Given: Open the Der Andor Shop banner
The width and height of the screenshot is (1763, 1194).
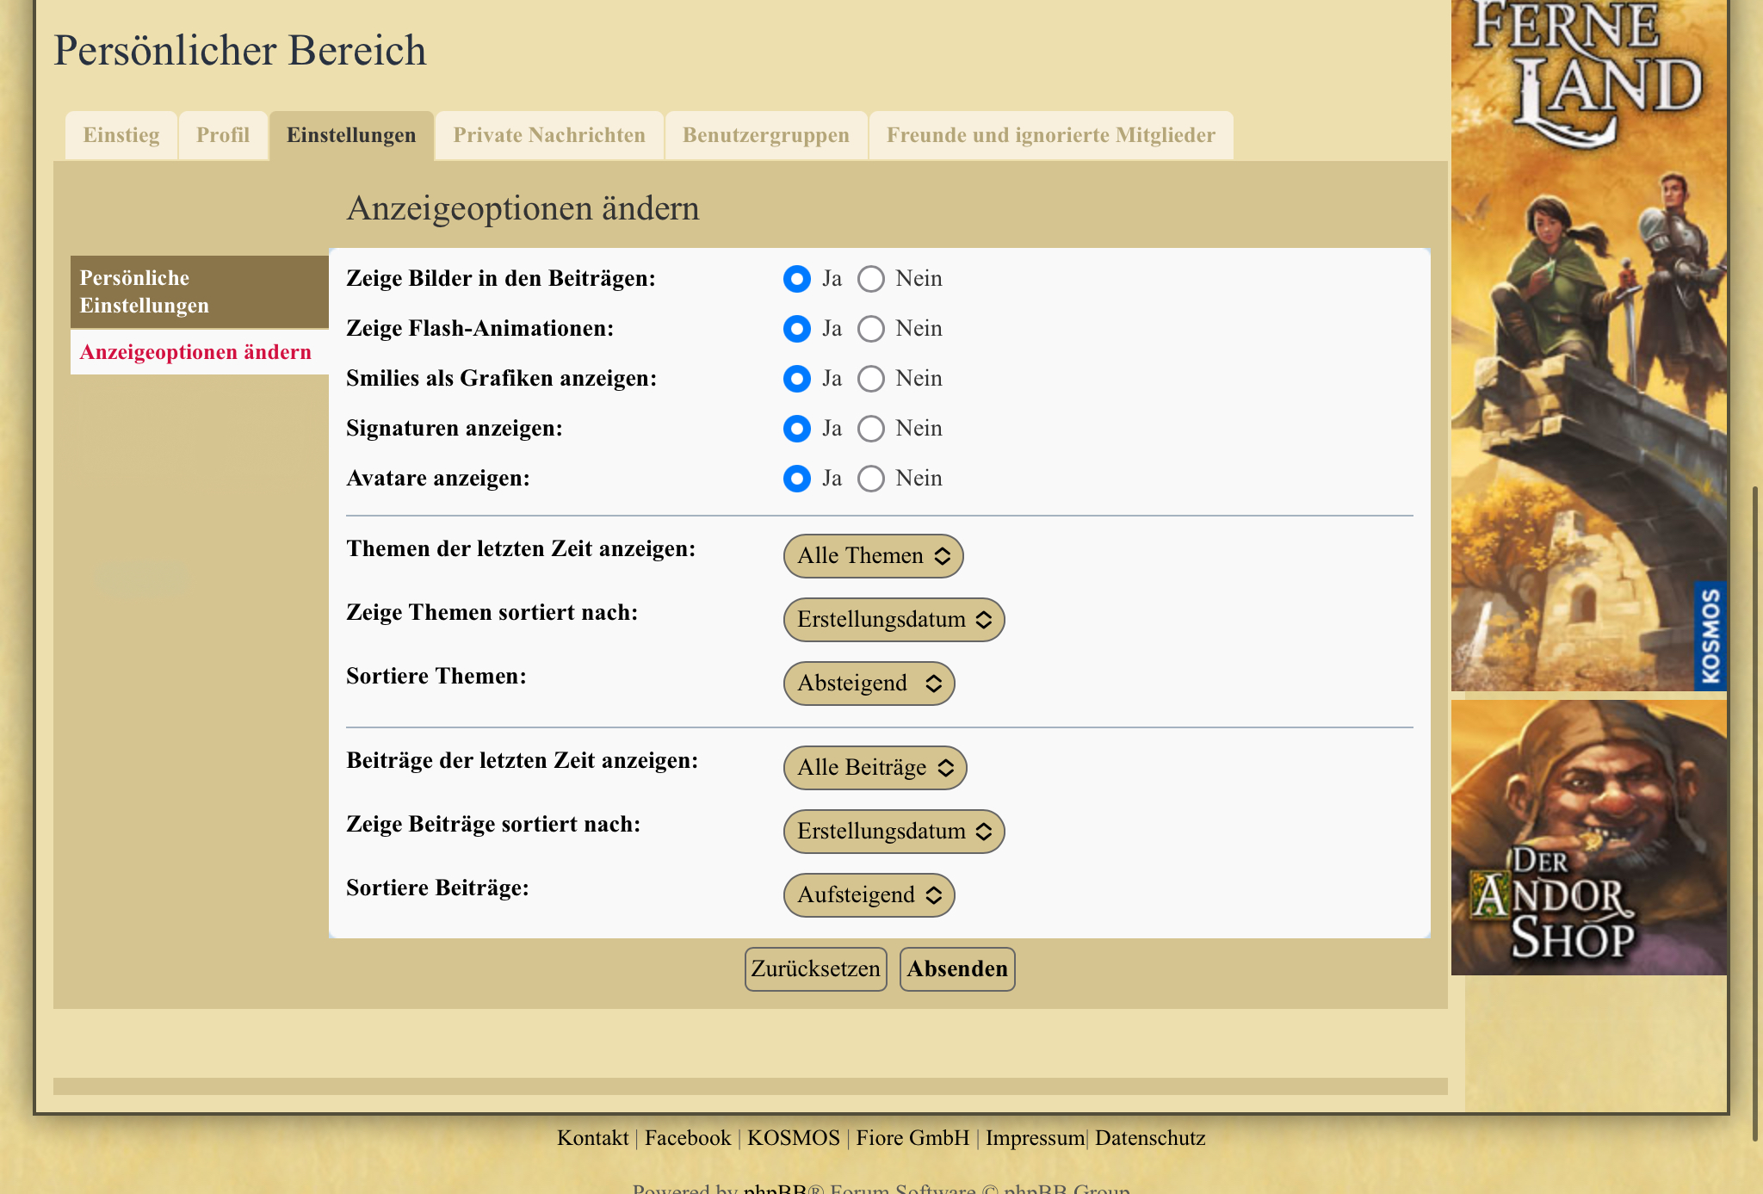Looking at the screenshot, I should 1588,837.
